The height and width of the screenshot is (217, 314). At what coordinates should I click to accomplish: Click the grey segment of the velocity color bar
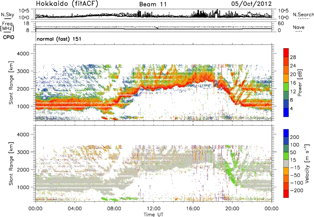[x=286, y=164]
